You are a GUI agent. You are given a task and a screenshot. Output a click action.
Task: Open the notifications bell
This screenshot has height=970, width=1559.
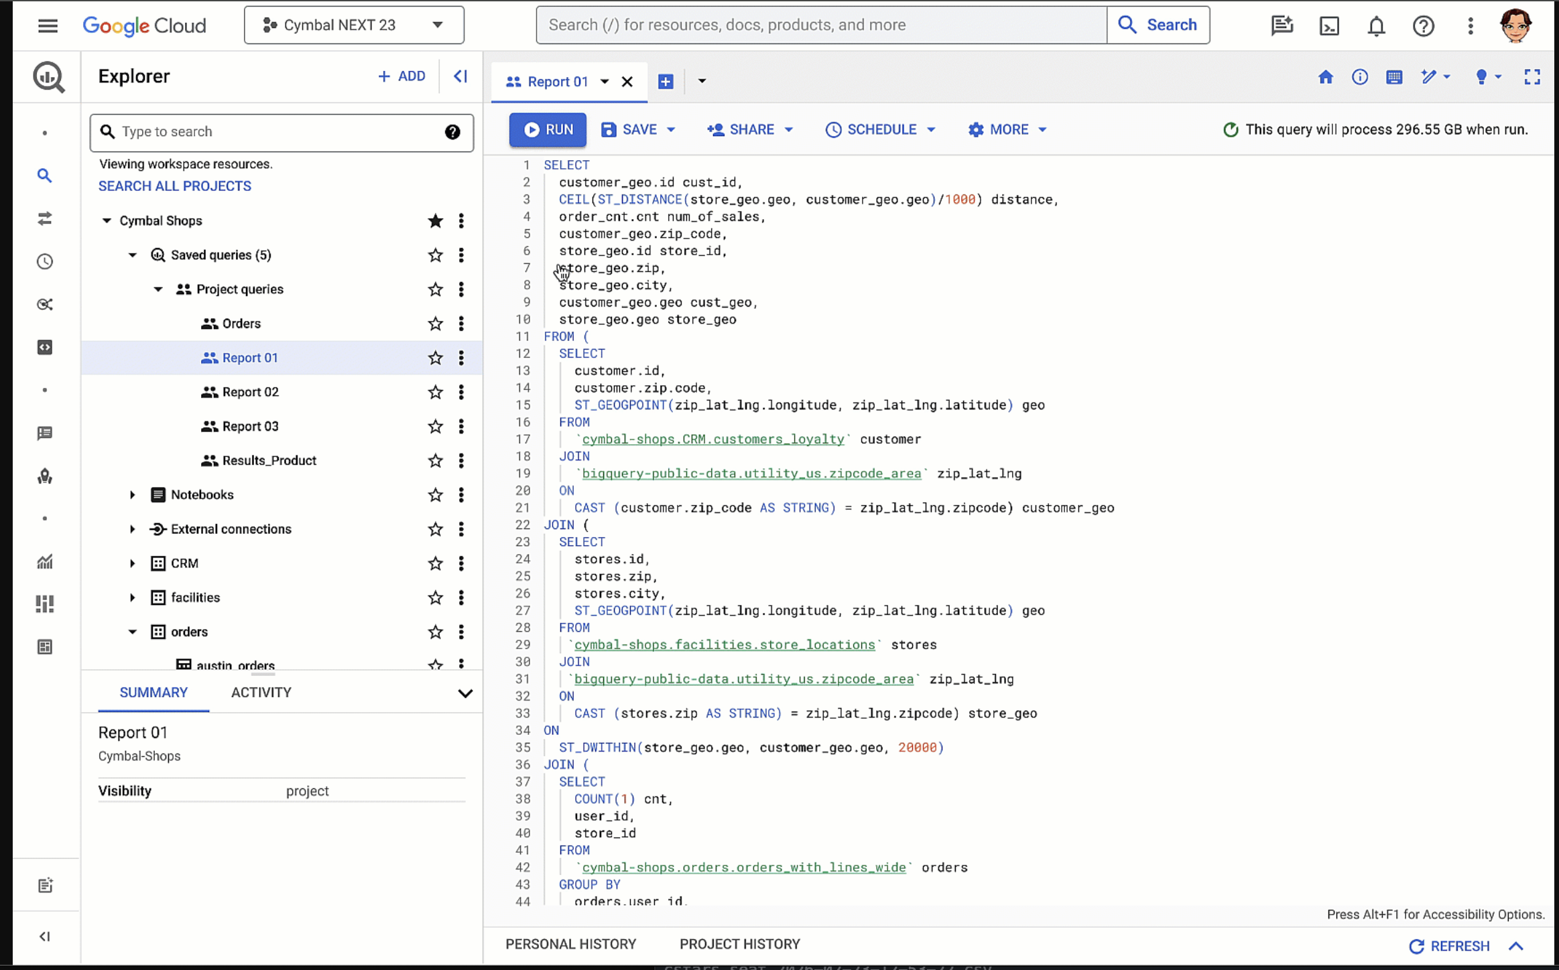[x=1376, y=25]
